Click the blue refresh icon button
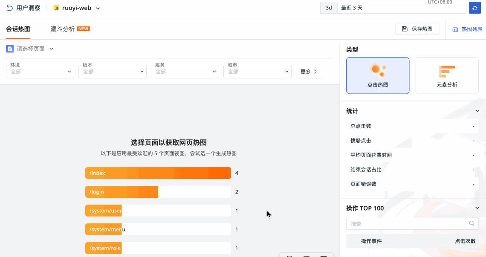Viewport: 486px width, 257px height. pos(474,8)
